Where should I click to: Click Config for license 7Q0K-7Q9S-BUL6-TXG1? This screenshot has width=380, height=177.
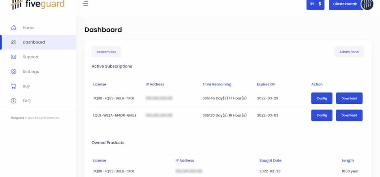322,99
